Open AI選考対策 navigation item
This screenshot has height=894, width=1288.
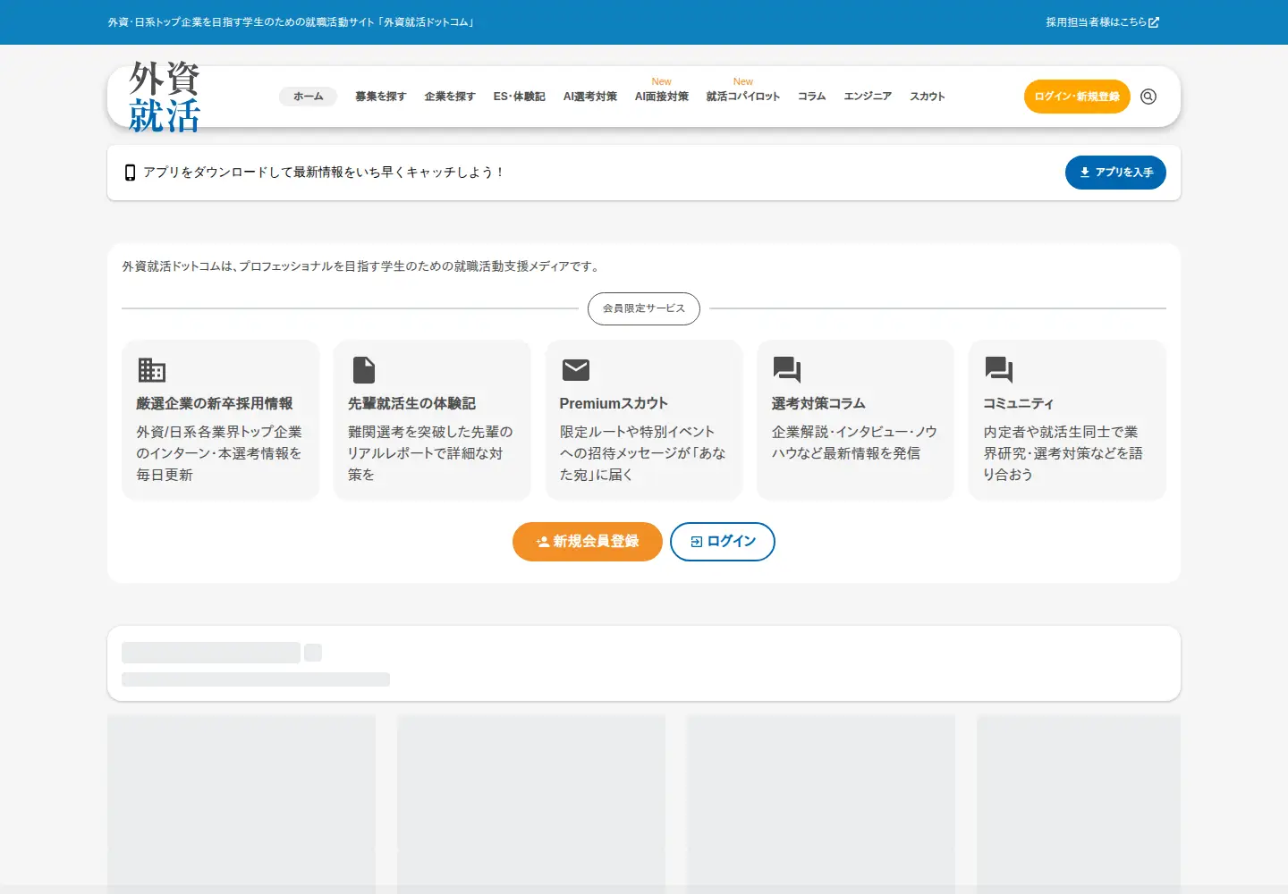click(x=590, y=97)
